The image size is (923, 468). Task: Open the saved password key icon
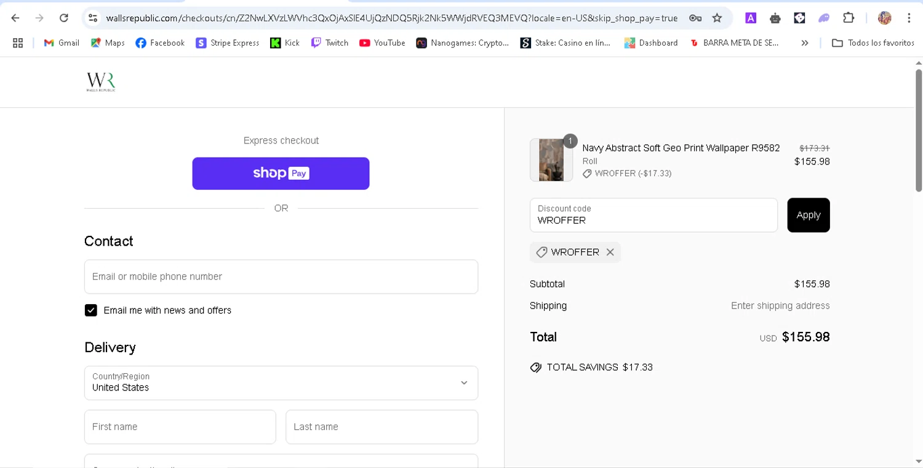click(x=695, y=18)
